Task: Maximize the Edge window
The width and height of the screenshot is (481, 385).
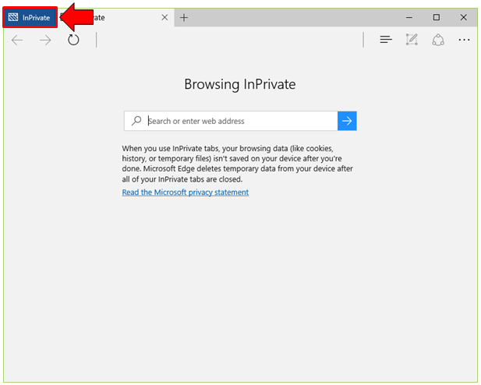Action: pos(437,17)
